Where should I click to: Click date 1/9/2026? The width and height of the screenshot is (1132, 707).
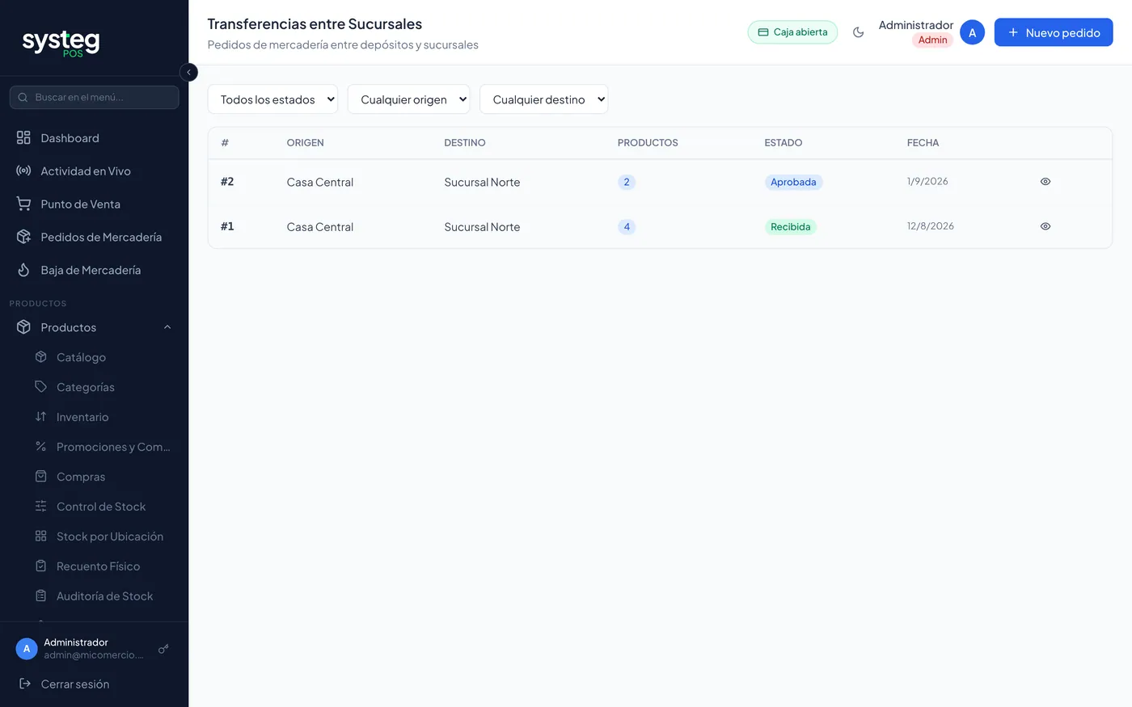tap(927, 182)
